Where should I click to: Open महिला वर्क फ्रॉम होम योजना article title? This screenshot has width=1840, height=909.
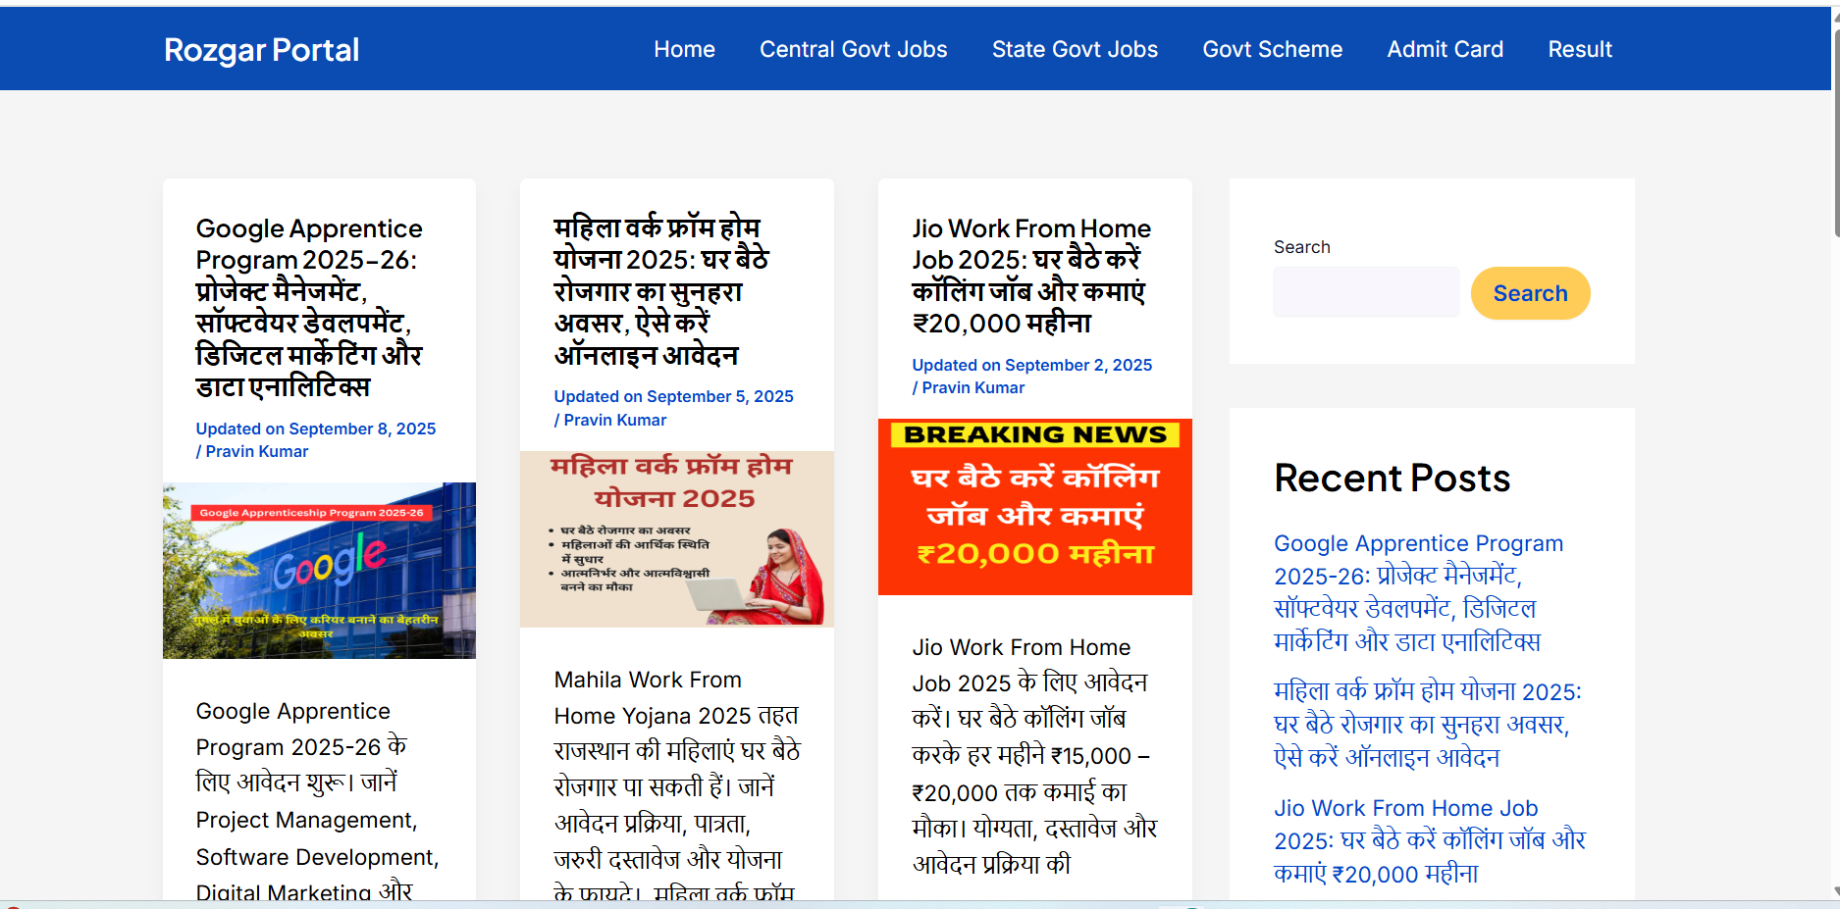click(661, 291)
